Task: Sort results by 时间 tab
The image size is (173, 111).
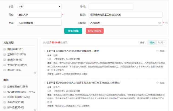Action: click(161, 43)
